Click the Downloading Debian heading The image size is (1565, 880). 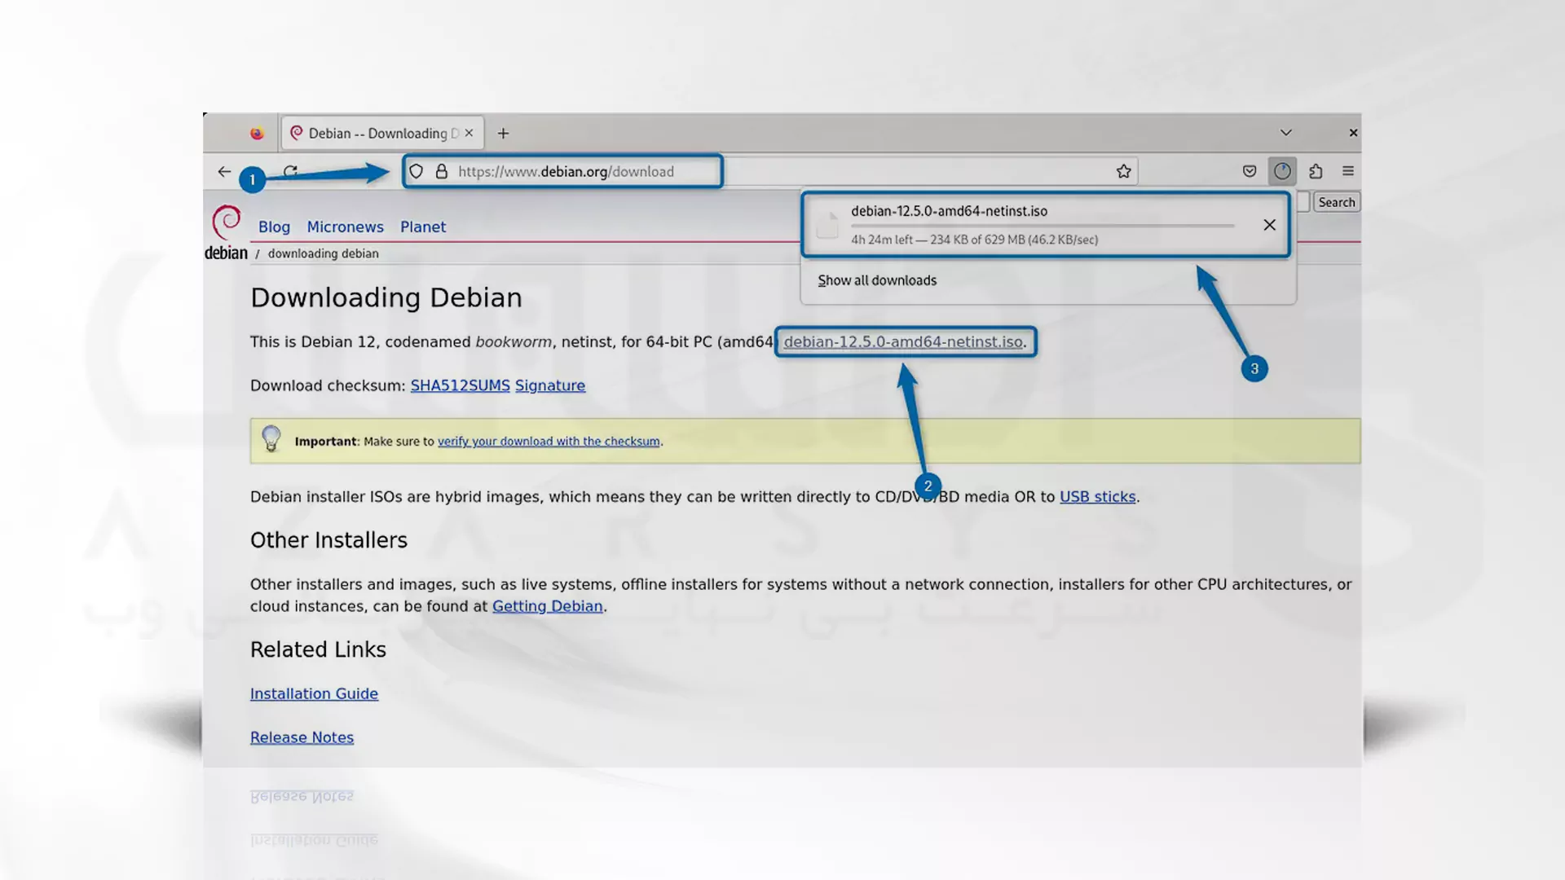[386, 297]
